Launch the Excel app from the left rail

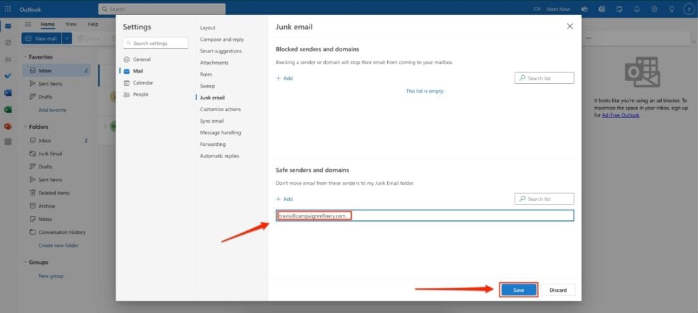8,110
